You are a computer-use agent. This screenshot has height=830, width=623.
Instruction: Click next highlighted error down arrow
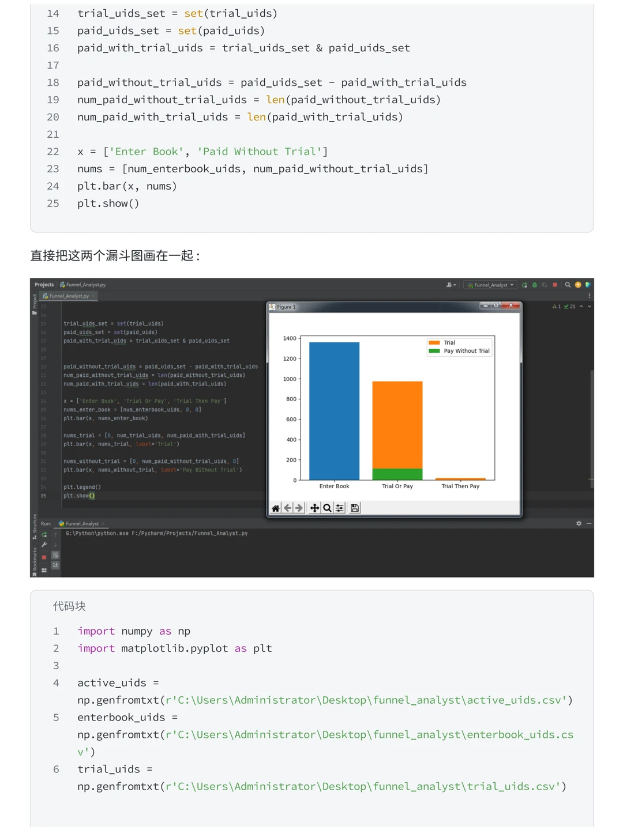(590, 307)
